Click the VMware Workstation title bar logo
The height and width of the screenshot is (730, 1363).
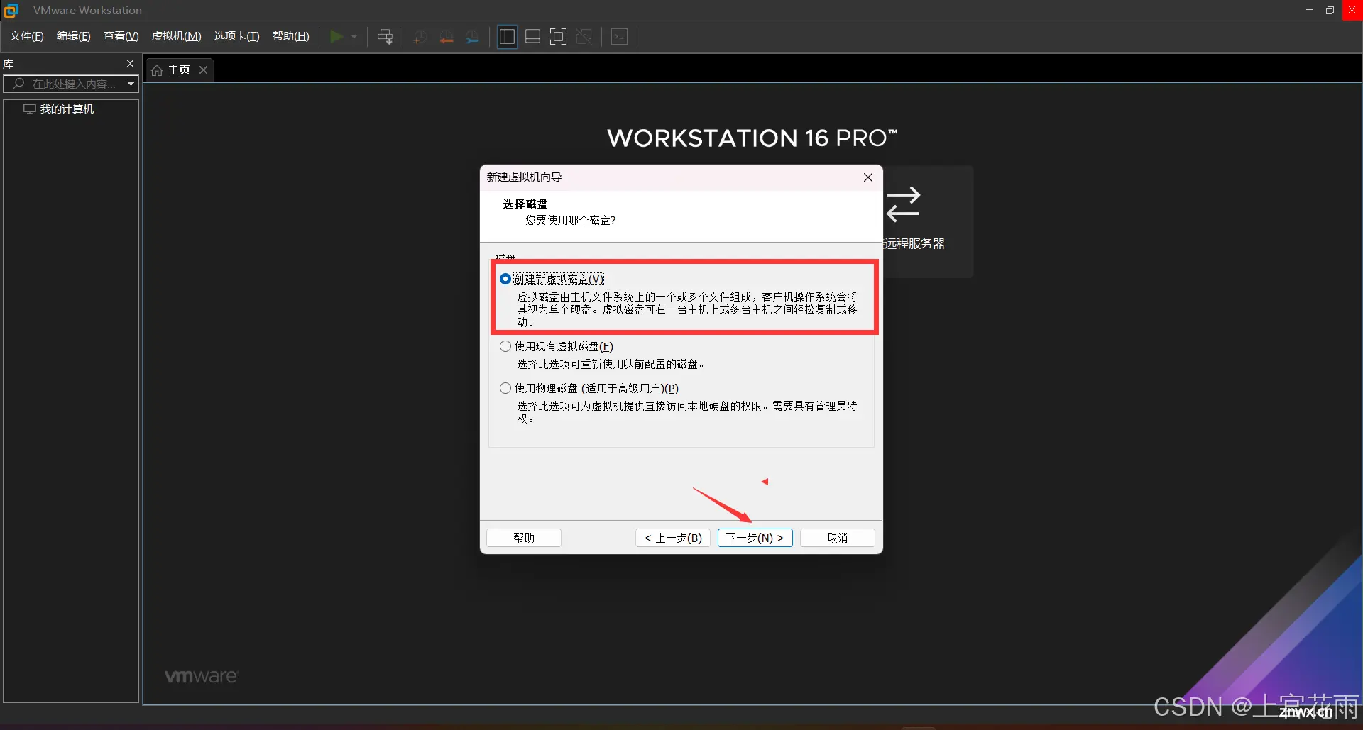pyautogui.click(x=11, y=10)
